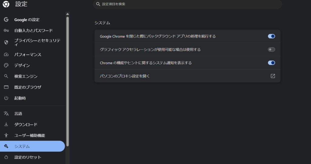Screen dimensions: 311x164
Task: Open the デザイン settings page
Action: [x=32, y=65]
